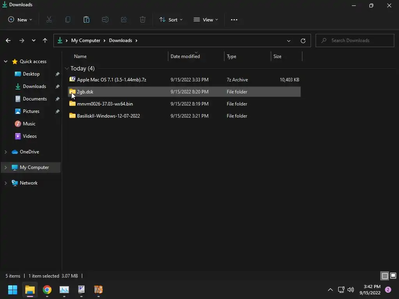The width and height of the screenshot is (399, 299).
Task: Sort by Size column header
Action: coord(277,56)
